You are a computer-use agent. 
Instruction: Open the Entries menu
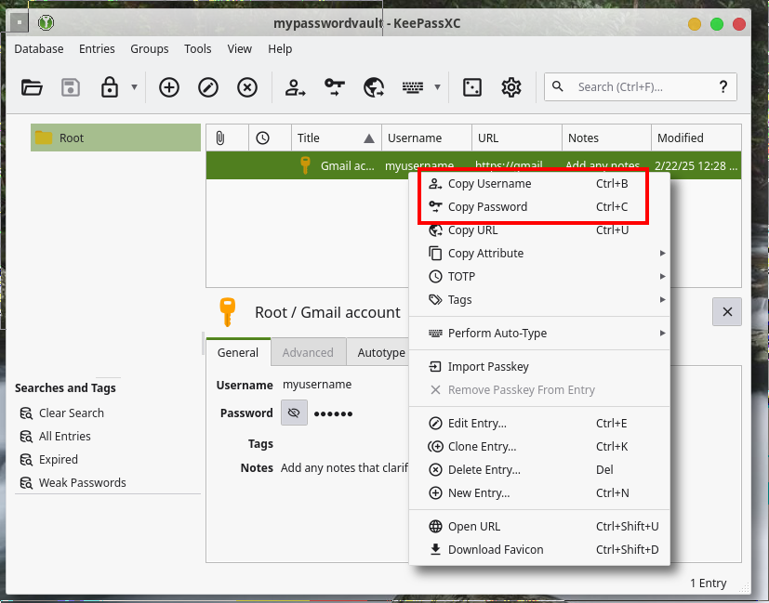pos(97,49)
